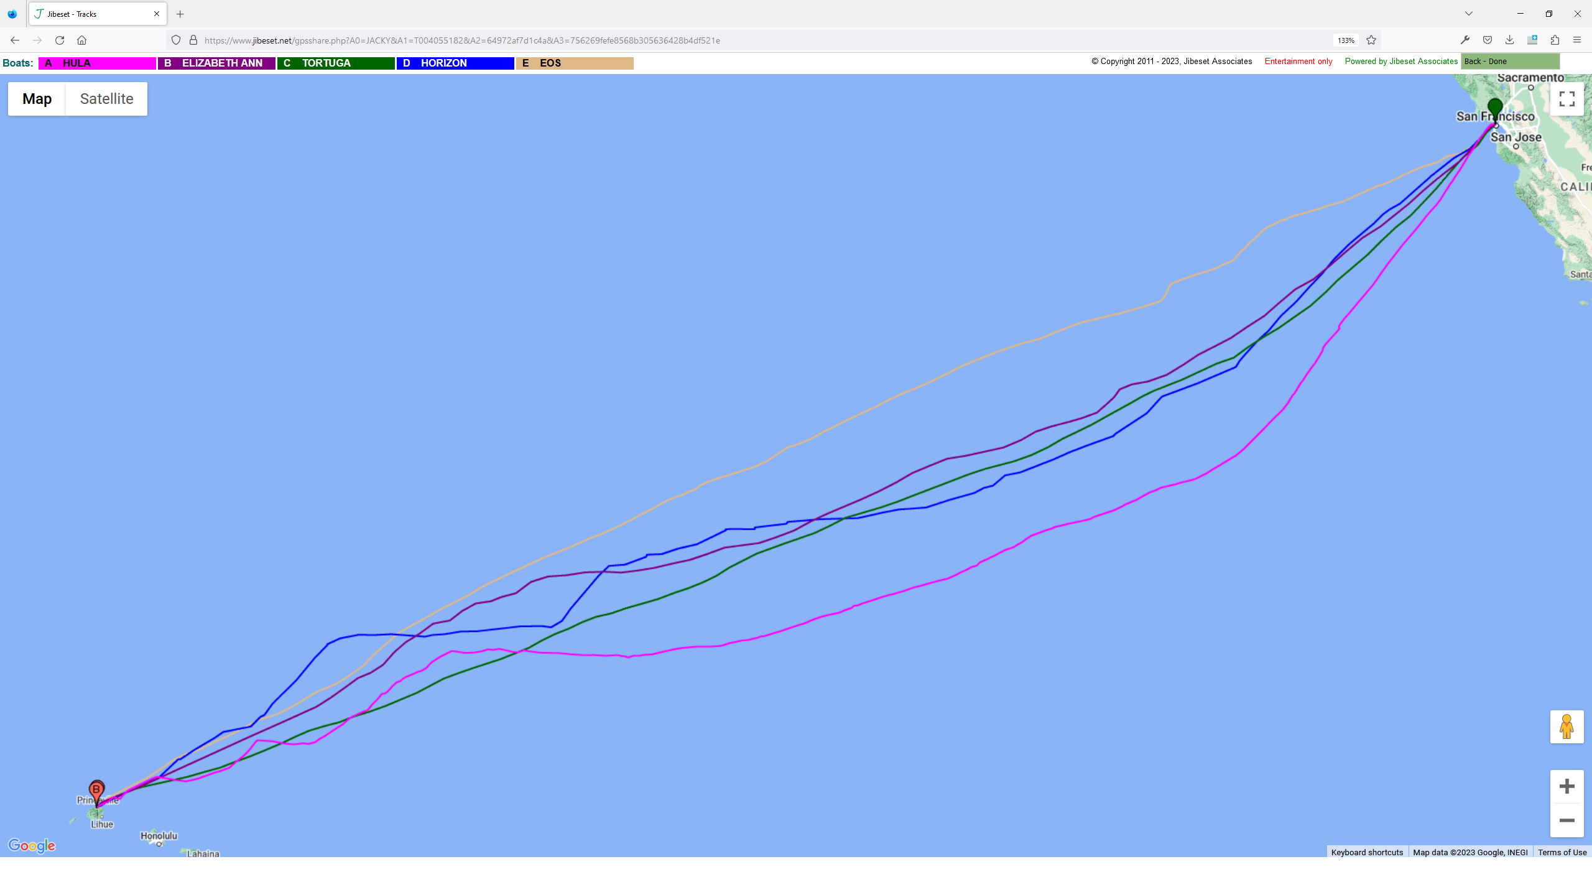Reload the Jibeset Tracks page

tap(60, 40)
